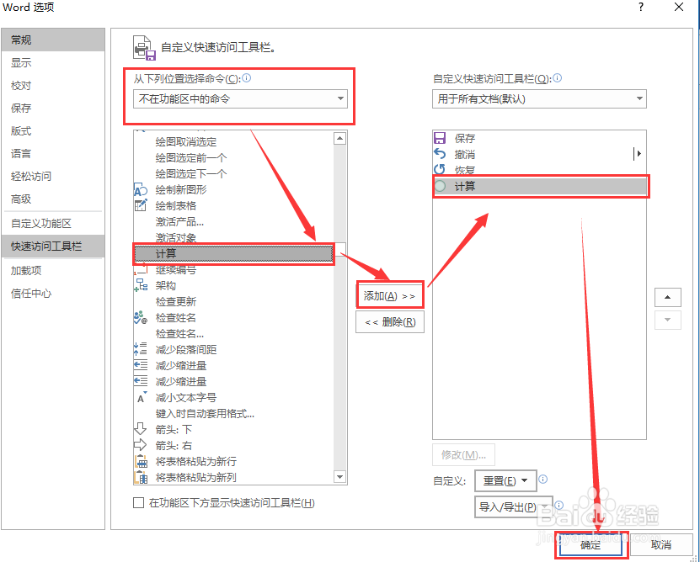Click the second 减少缩进量 outdent icon

140,381
